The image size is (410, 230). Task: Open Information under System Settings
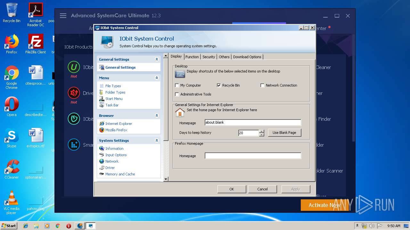(x=114, y=149)
